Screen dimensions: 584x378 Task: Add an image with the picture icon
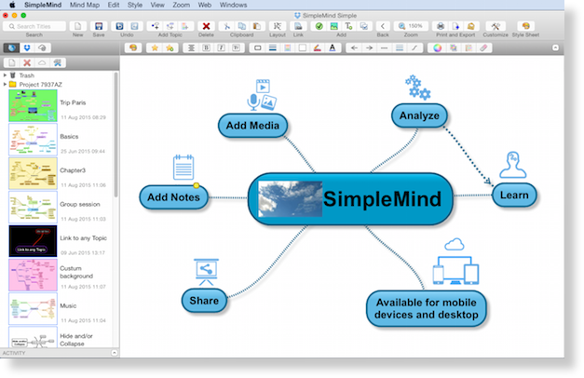pyautogui.click(x=333, y=26)
